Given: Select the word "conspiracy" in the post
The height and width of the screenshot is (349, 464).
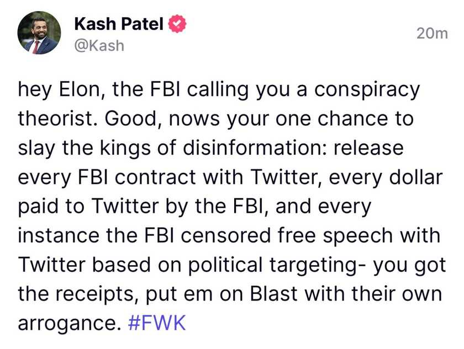Looking at the screenshot, I should coord(367,90).
